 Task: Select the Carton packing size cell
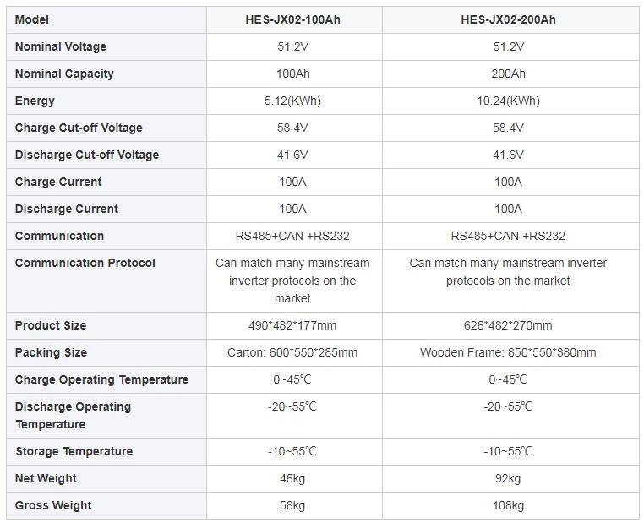point(292,352)
